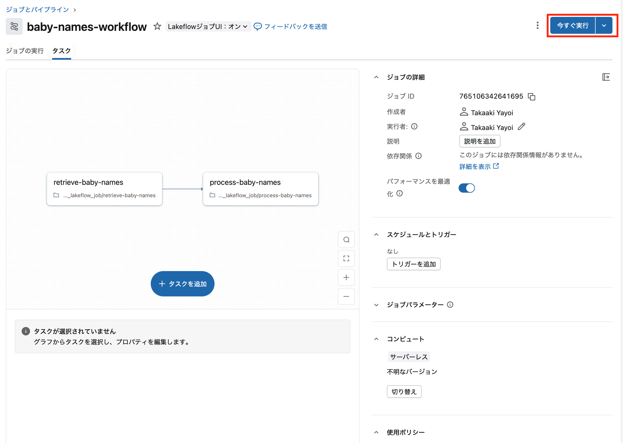Open the three-dot overflow menu

point(537,25)
